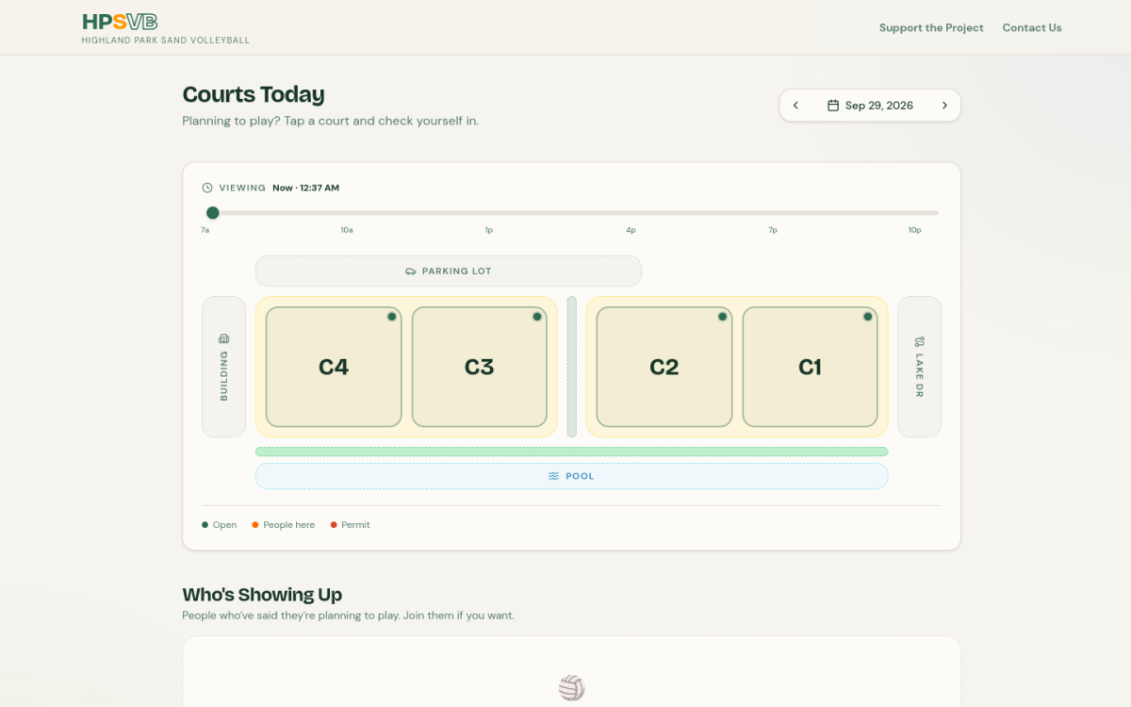This screenshot has height=707, width=1131.
Task: Click the HPSVB logo
Action: [120, 22]
